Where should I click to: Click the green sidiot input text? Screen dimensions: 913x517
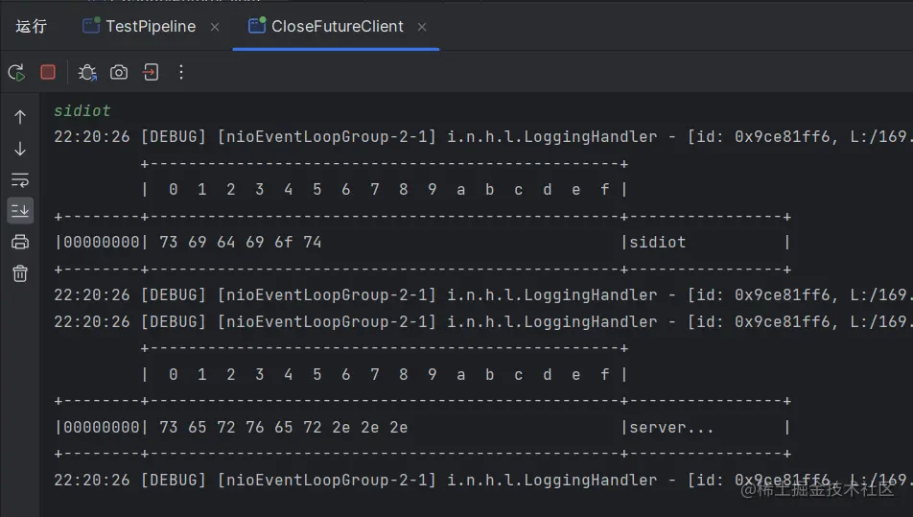[82, 110]
